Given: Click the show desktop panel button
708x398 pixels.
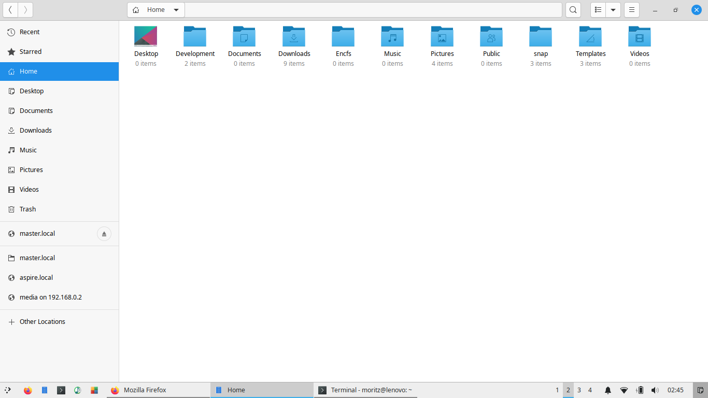Looking at the screenshot, I should (700, 390).
